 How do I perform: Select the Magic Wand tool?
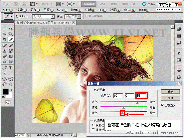point(11,34)
